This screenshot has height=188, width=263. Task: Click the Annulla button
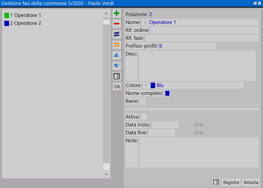click(x=251, y=182)
